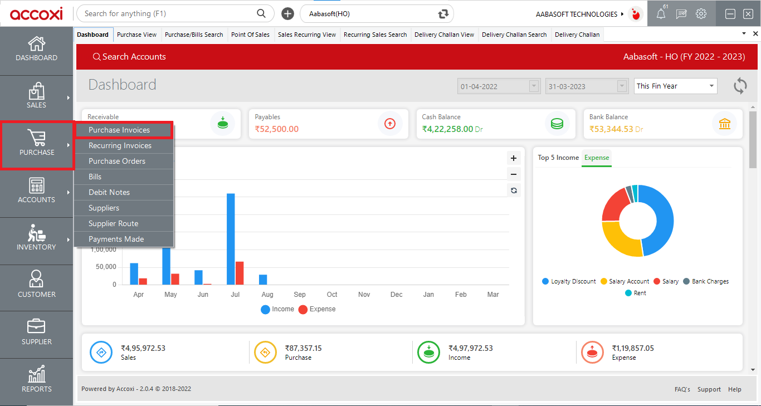This screenshot has height=406, width=761.
Task: Switch to the Top 5 Income tab
Action: coord(558,158)
